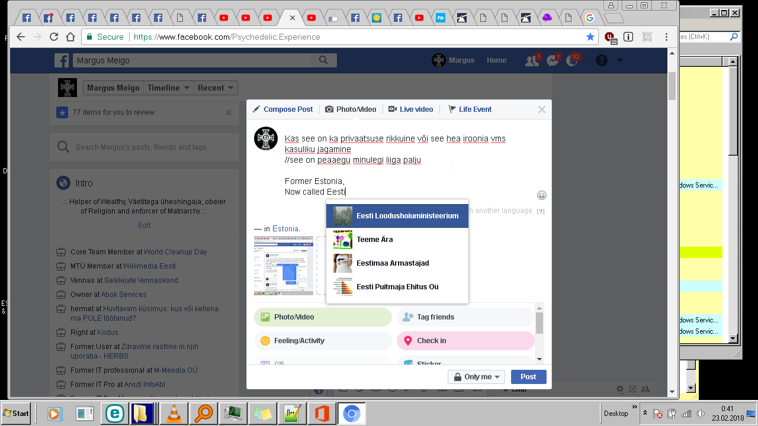Open ESET icon in the taskbar
The width and height of the screenshot is (758, 426).
click(x=115, y=414)
